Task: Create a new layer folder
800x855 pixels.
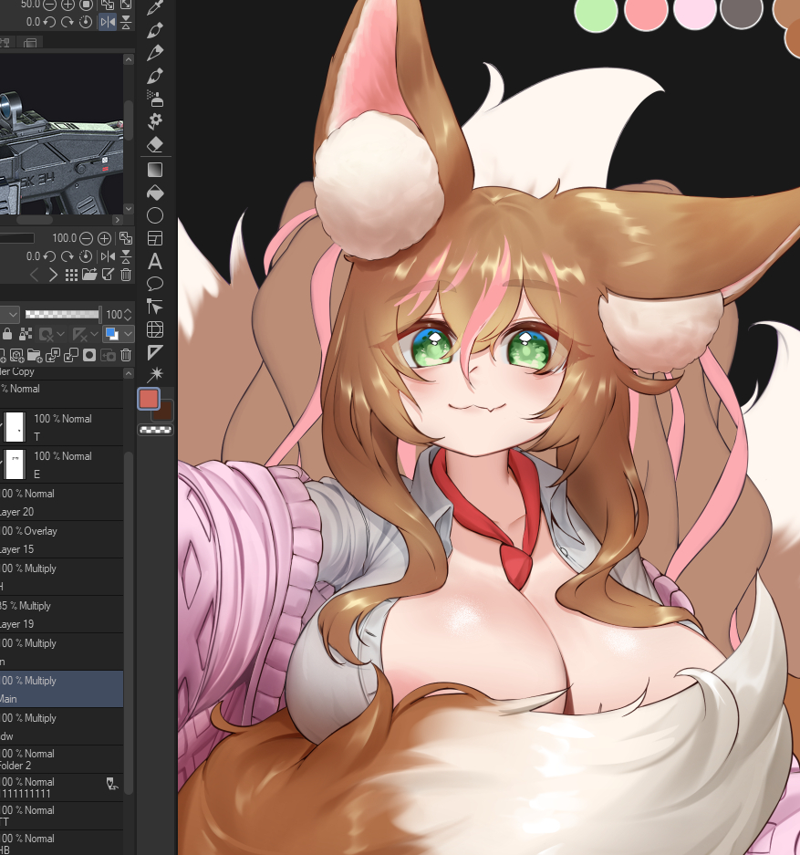Action: (x=34, y=356)
